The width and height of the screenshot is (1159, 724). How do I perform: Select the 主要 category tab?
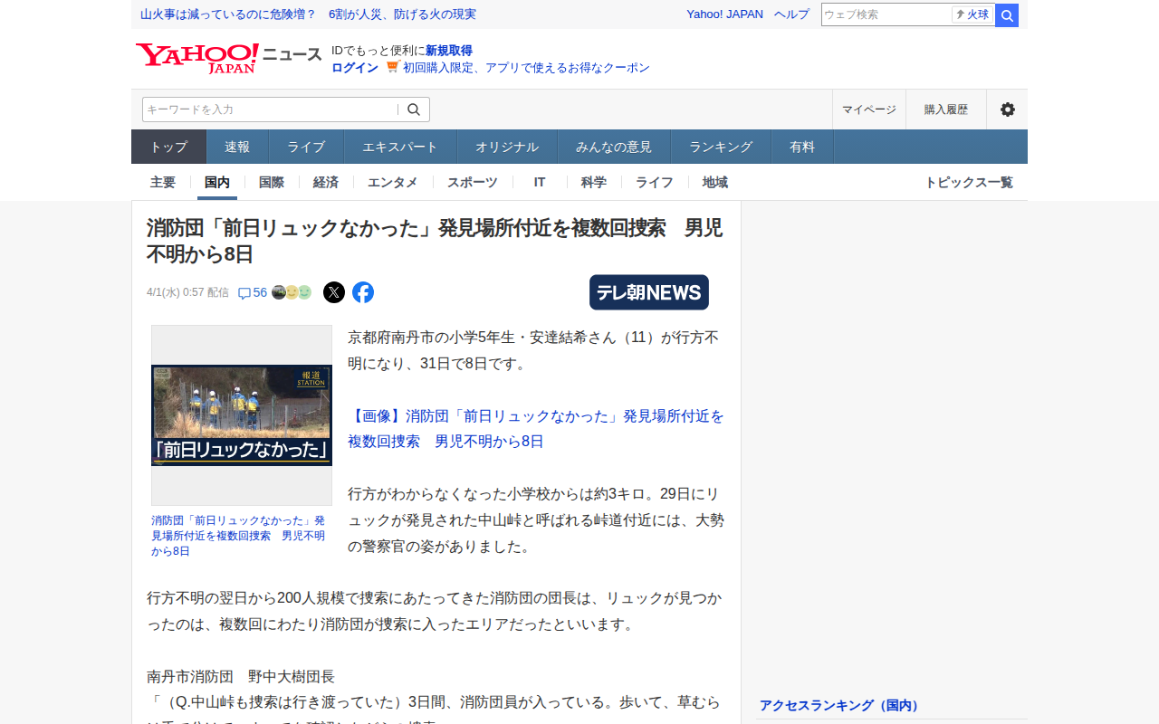pyautogui.click(x=163, y=182)
